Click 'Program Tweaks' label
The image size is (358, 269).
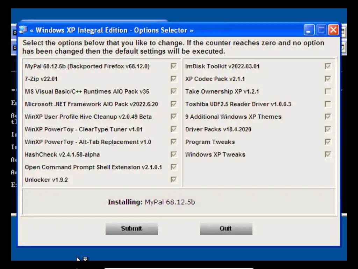210,142
